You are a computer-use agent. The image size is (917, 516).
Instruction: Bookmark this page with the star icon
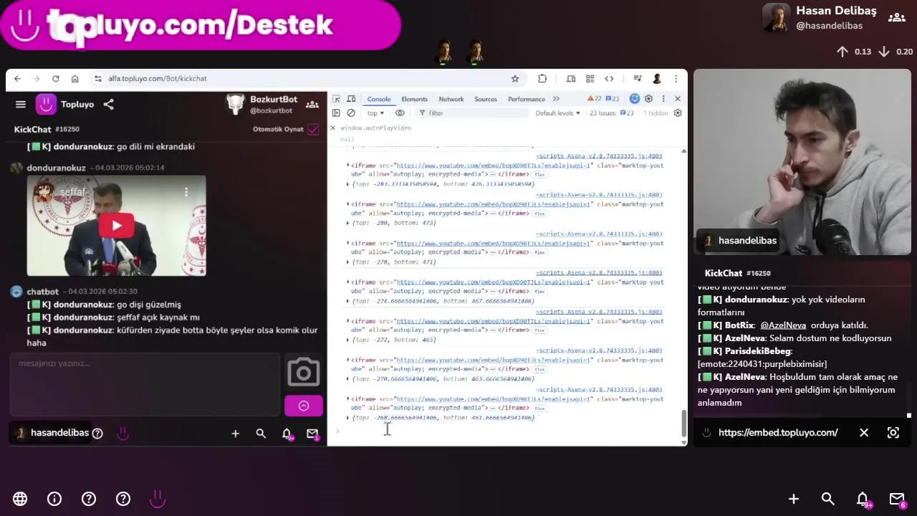pyautogui.click(x=514, y=79)
